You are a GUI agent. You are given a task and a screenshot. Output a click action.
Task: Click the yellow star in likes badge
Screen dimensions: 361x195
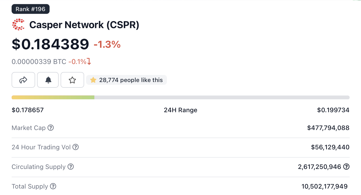point(93,80)
